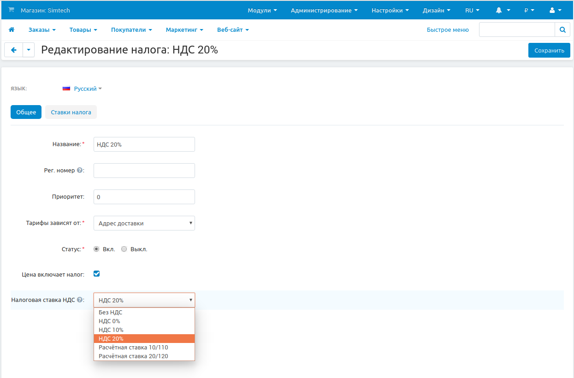Select the Выкл. status radio button
This screenshot has height=378, width=574.
tap(124, 249)
